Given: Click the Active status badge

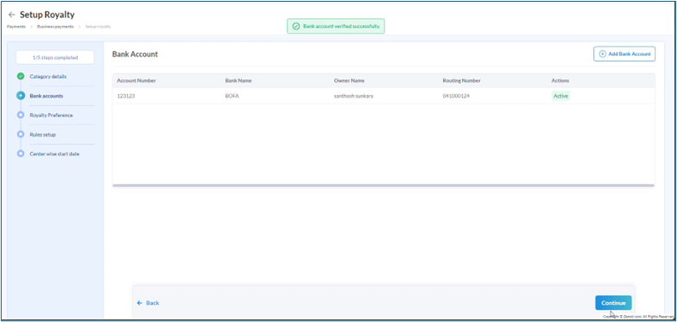Looking at the screenshot, I should pos(561,96).
